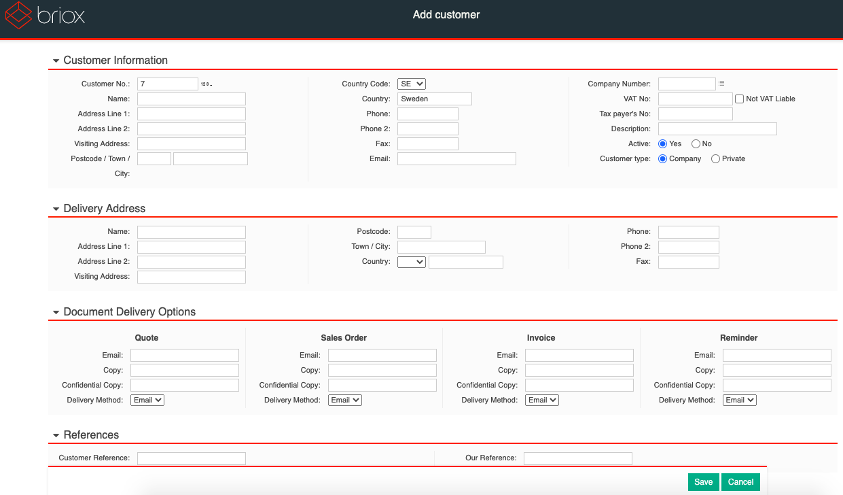Click the Phone 2 field in Customer Information

pyautogui.click(x=428, y=129)
